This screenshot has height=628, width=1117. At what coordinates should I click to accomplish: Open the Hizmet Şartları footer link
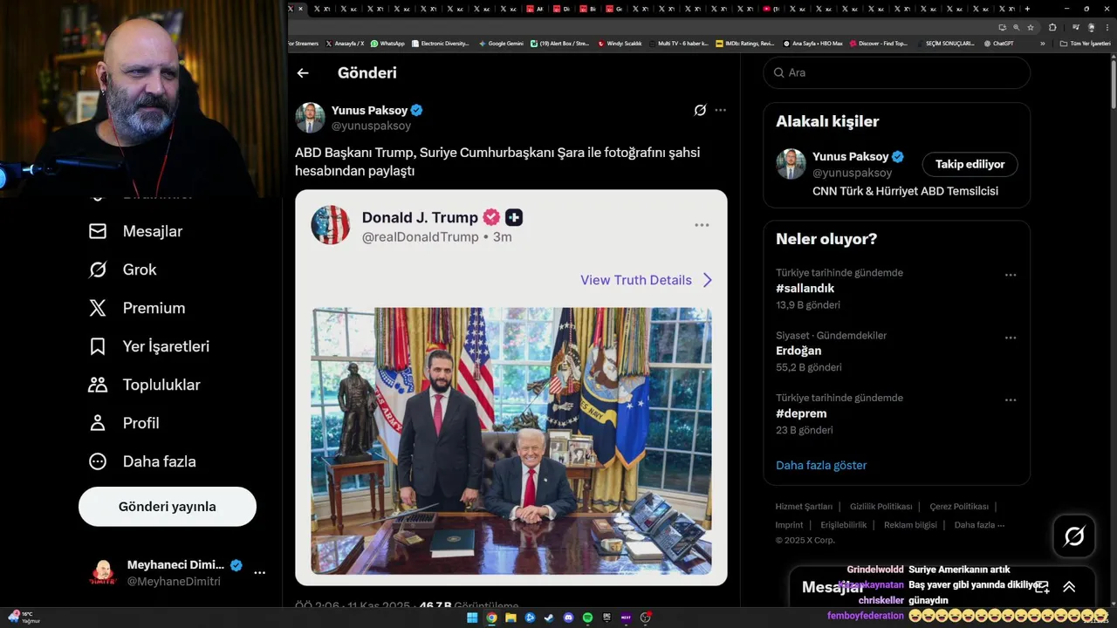click(x=804, y=507)
